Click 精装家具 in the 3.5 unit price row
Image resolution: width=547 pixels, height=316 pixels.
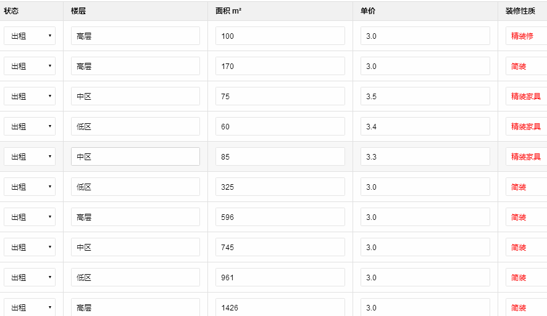coord(525,97)
